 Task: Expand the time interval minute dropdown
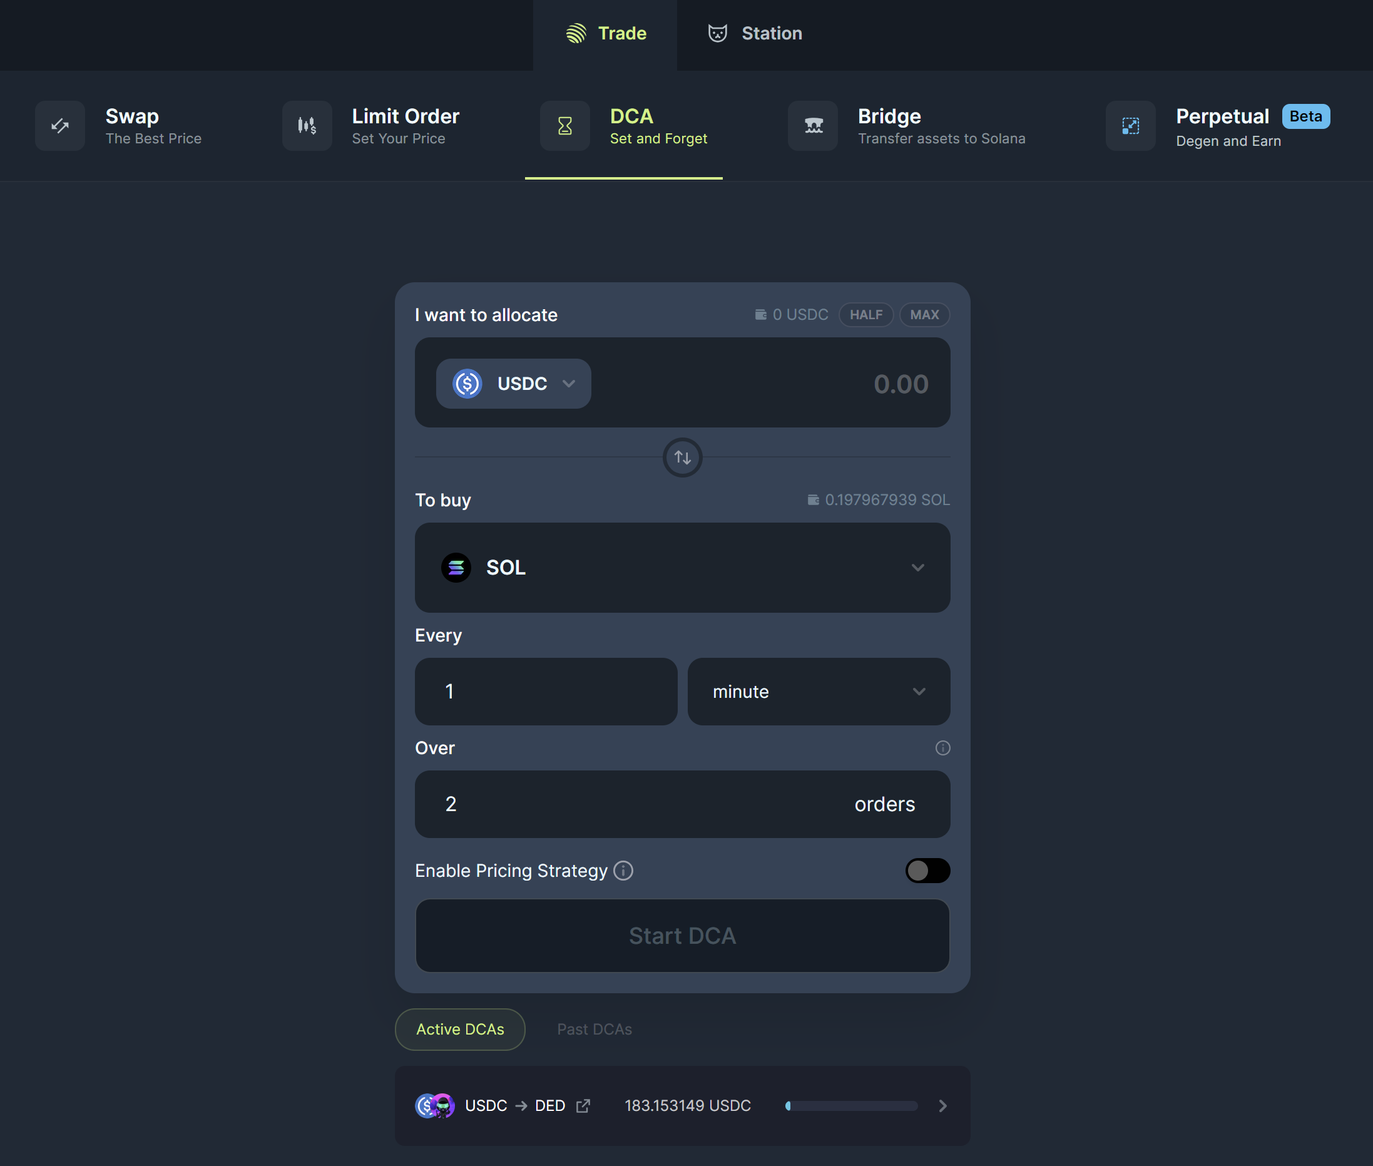818,690
